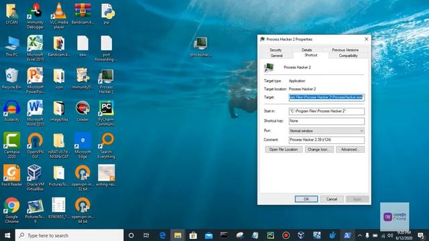Click the Change Icon button
Viewport: 429px width, 241px height.
319,149
